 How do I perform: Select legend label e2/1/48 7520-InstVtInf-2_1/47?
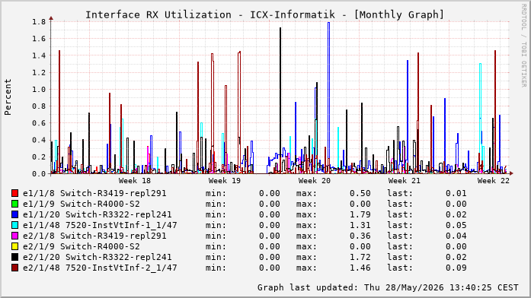pyautogui.click(x=100, y=268)
